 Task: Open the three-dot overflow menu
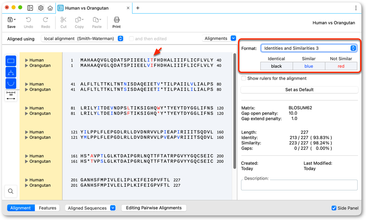[356, 8]
